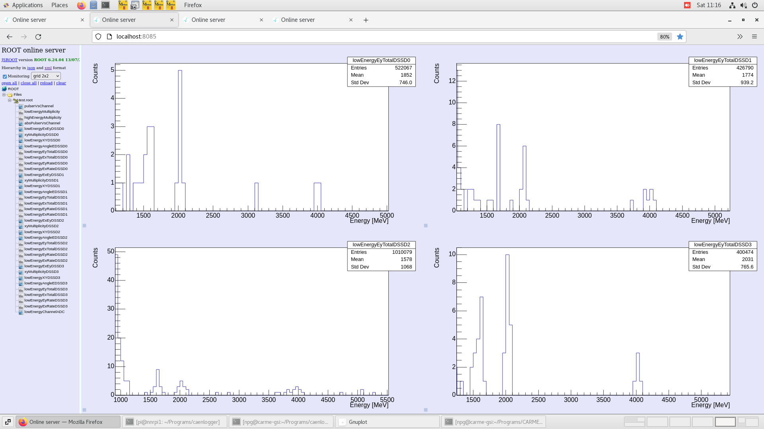Click the test.root file icon

click(x=16, y=100)
